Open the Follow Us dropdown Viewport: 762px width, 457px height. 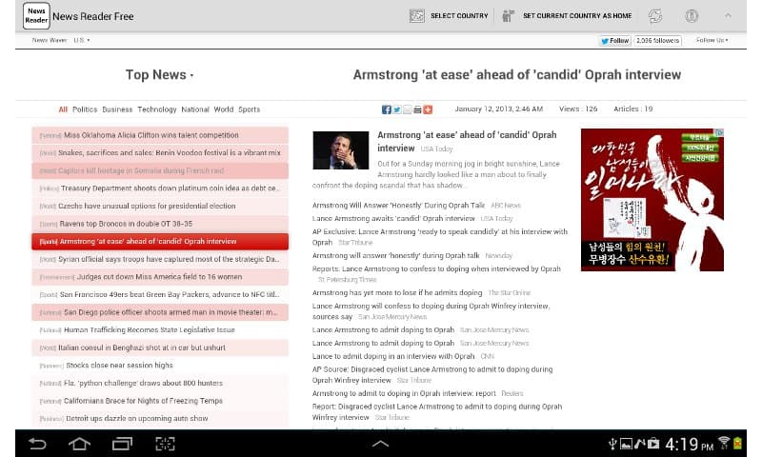point(712,40)
